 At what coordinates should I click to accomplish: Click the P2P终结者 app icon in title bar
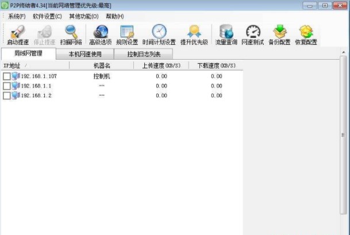(x=5, y=5)
